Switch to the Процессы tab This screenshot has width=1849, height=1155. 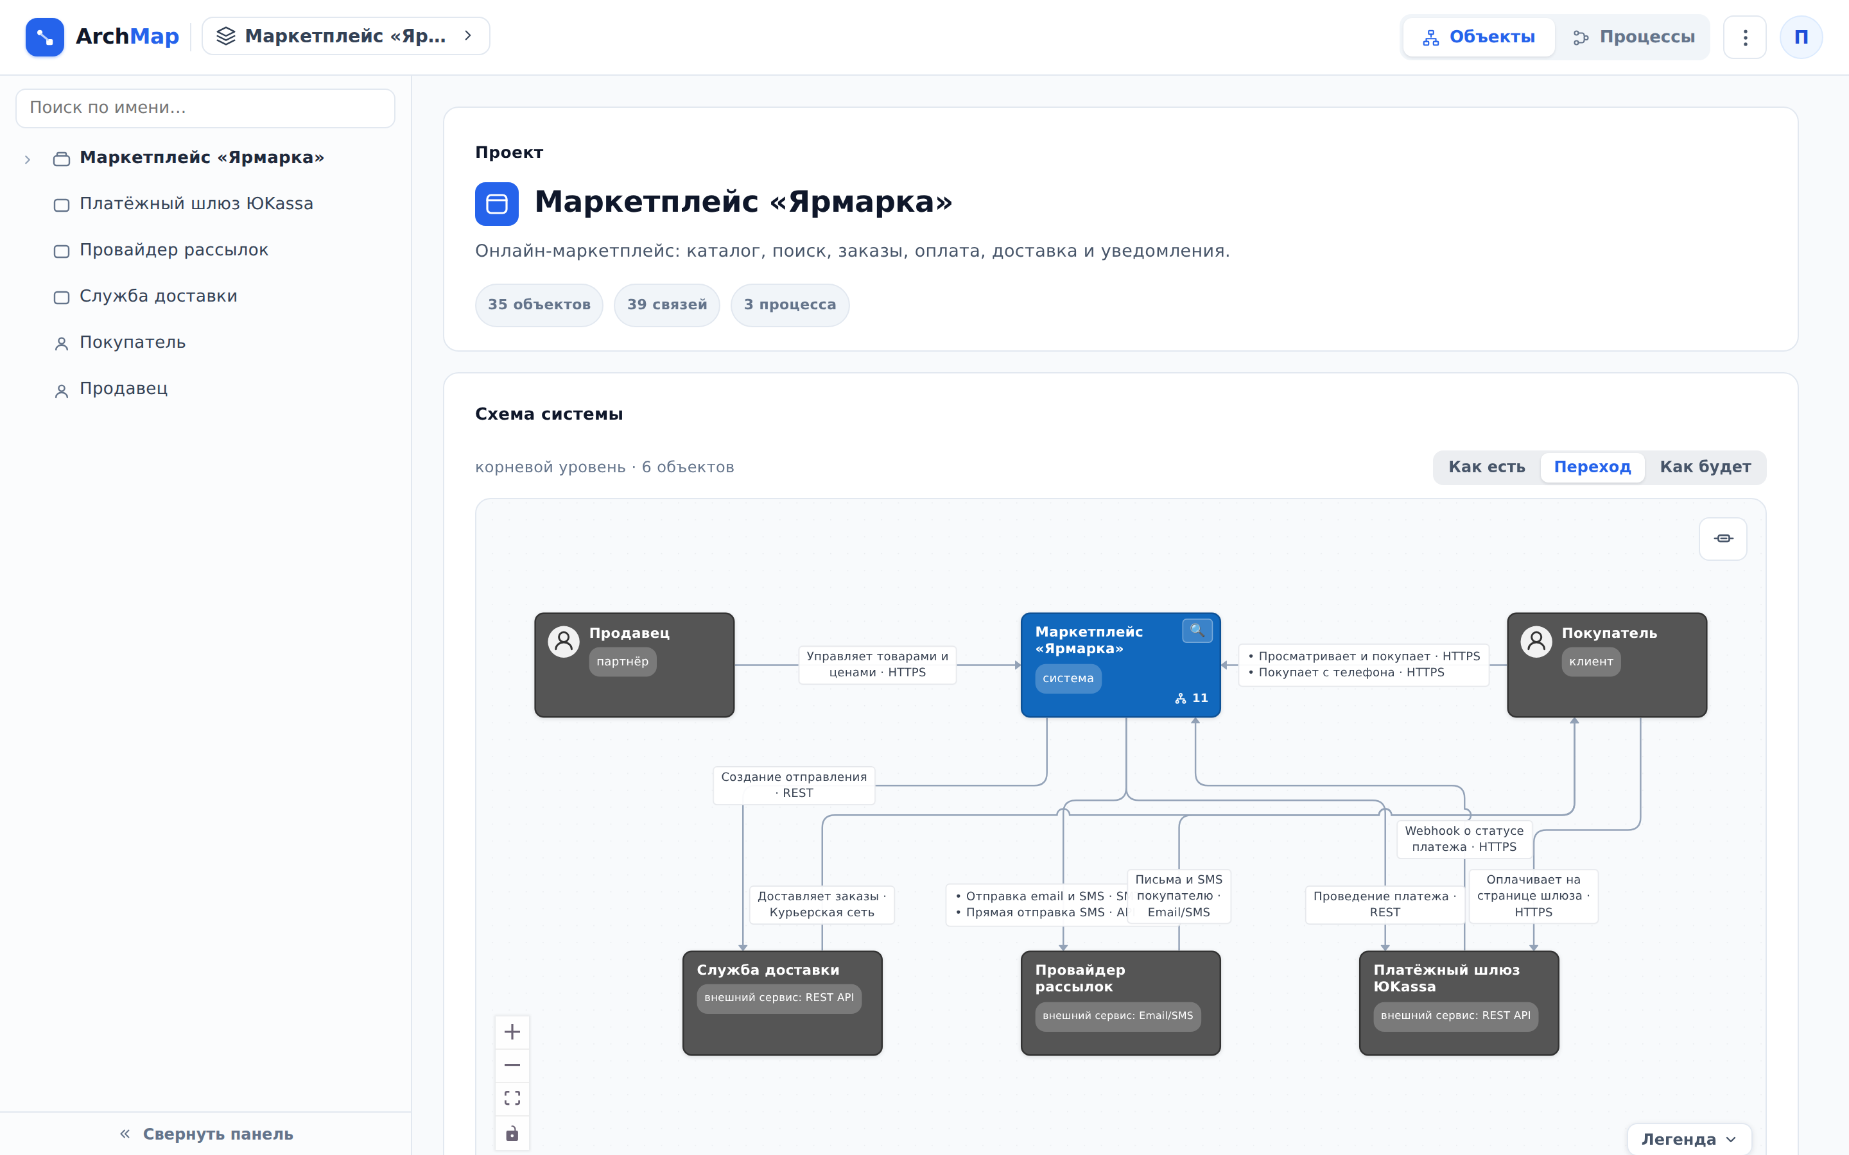coord(1633,37)
